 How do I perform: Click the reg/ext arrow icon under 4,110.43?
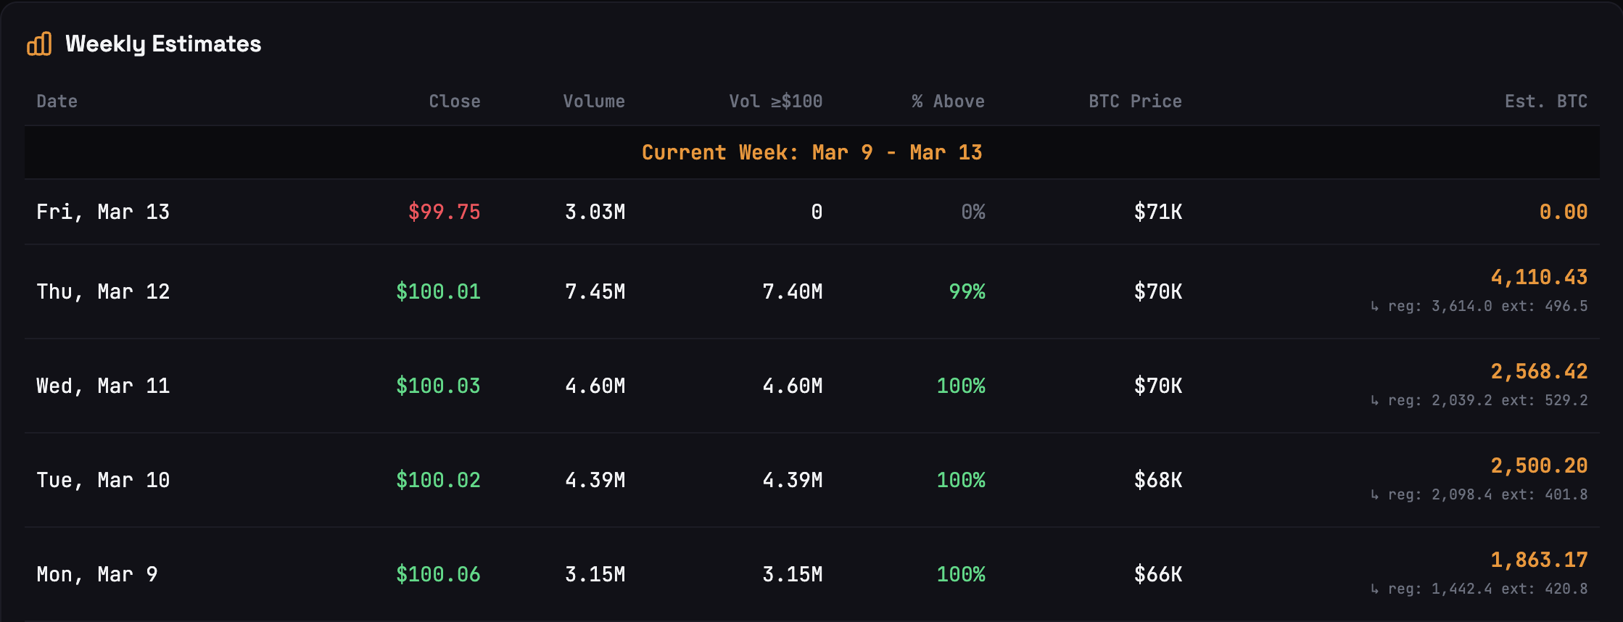point(1375,307)
